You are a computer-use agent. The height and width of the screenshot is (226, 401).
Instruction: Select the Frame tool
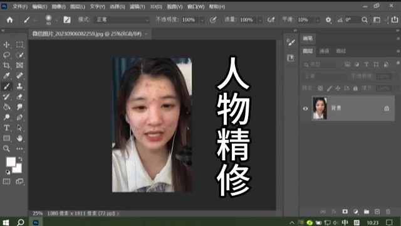tap(19, 65)
